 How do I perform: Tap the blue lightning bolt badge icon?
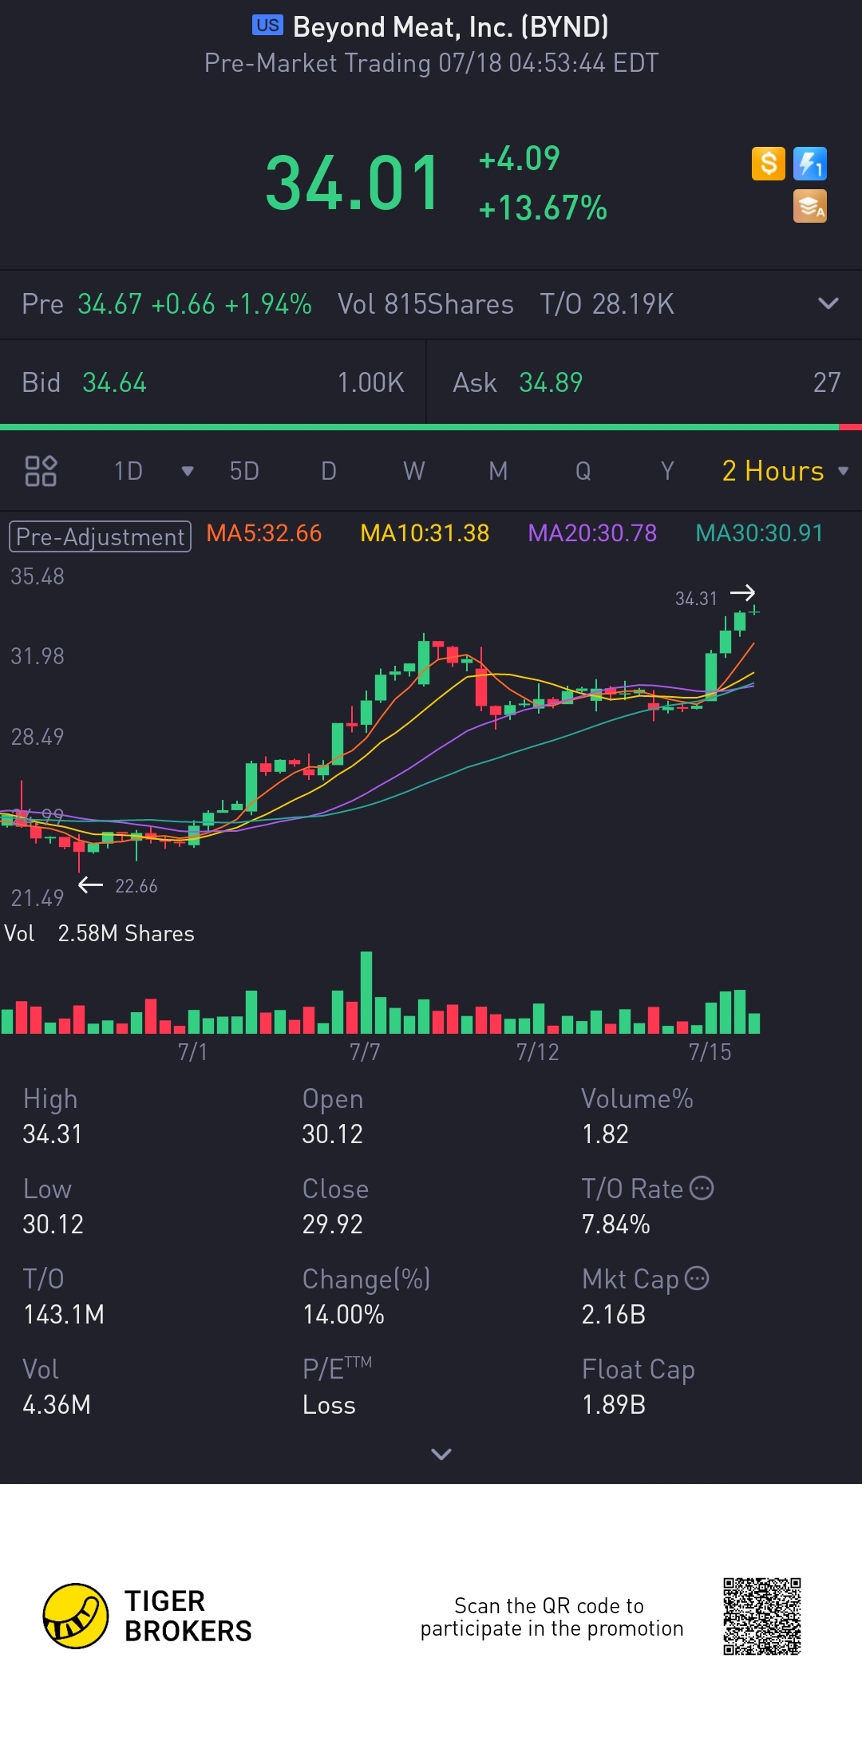pyautogui.click(x=810, y=164)
